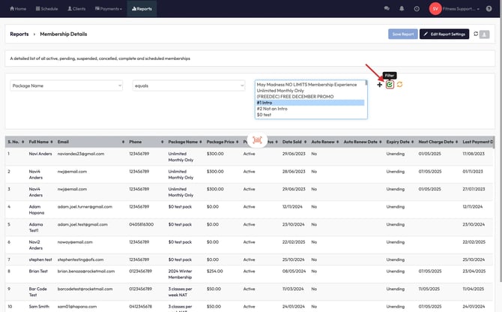This screenshot has width=502, height=312.
Task: Open the Payments menu
Action: click(x=109, y=8)
